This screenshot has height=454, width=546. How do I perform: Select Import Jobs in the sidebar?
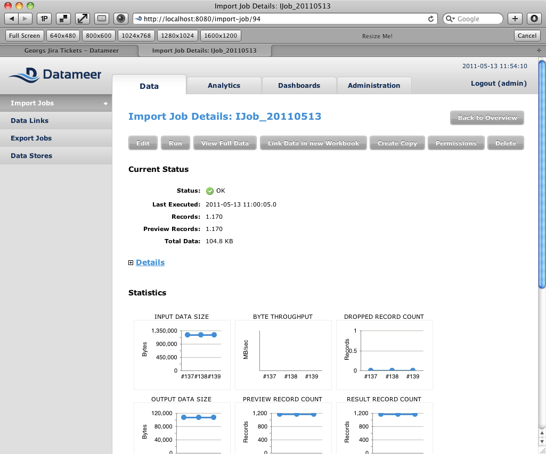(56, 103)
